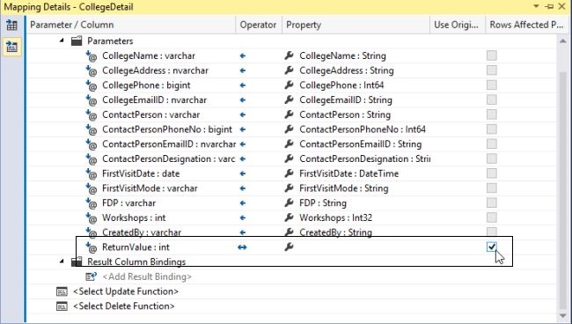Toggle Rows Affected checkbox for CollegeAddress

coord(492,70)
